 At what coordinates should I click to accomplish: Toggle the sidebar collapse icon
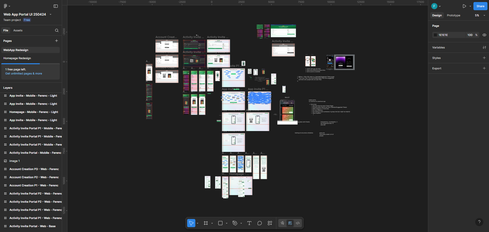(56, 6)
